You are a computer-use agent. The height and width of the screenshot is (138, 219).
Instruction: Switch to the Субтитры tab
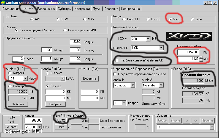[64, 9]
